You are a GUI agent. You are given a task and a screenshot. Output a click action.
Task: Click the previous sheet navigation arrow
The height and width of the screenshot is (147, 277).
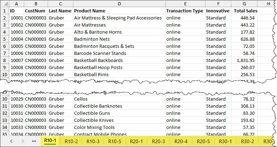coord(11,141)
